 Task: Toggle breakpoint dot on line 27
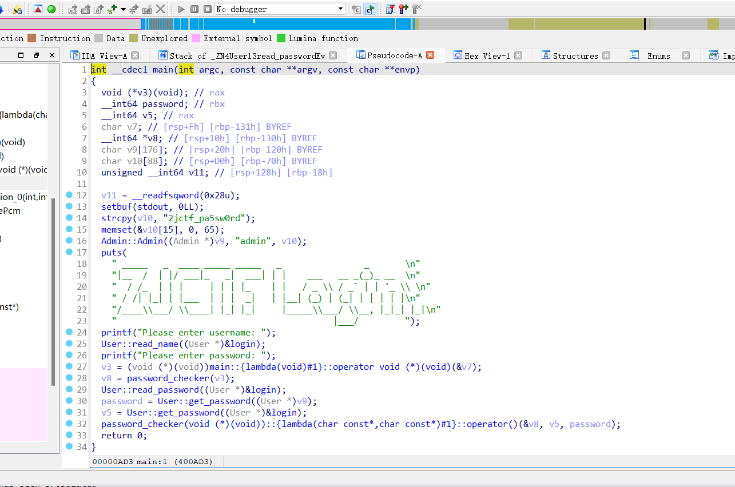[x=69, y=366]
